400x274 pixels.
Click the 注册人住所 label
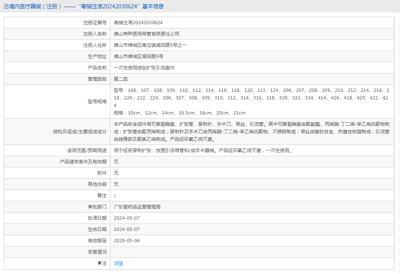95,45
